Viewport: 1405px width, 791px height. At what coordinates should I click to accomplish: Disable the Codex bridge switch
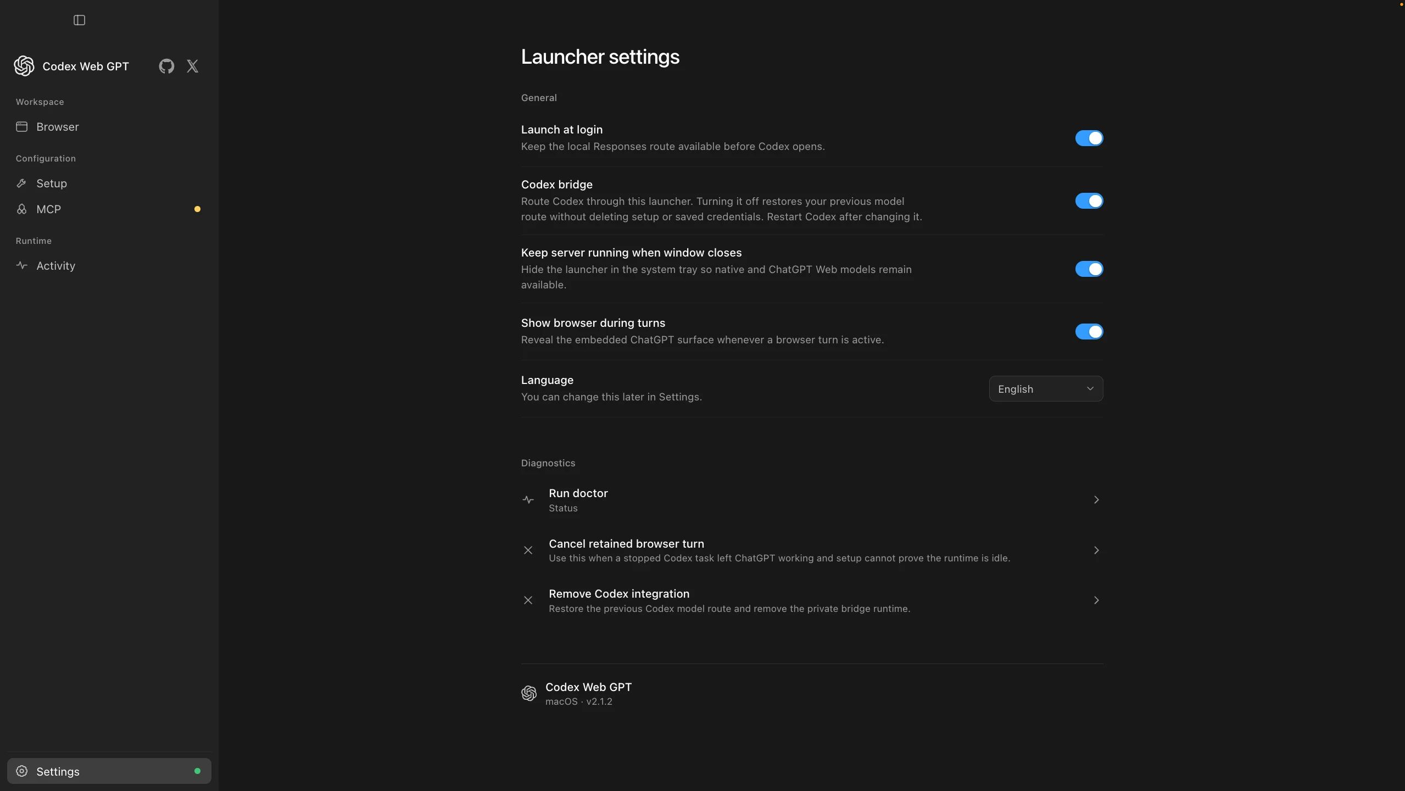point(1089,201)
